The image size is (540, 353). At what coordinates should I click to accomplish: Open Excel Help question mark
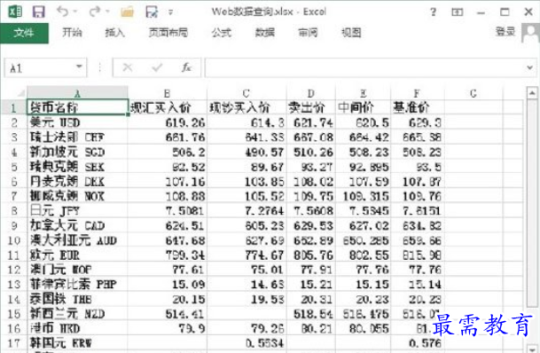point(433,12)
